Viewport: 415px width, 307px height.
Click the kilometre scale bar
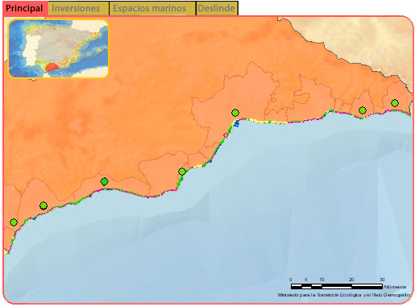337,286
